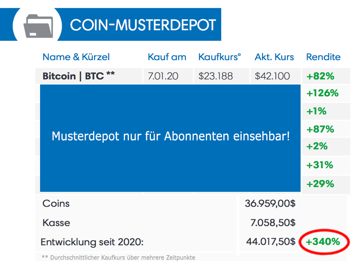Click the Rendite column header

pyautogui.click(x=323, y=57)
